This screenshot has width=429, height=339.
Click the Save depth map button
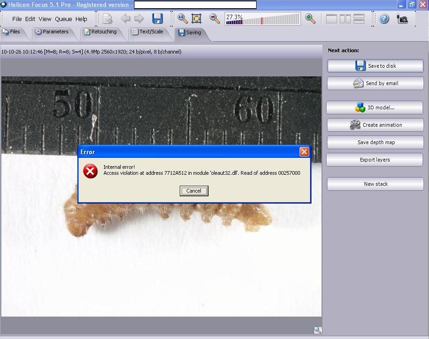pyautogui.click(x=375, y=142)
